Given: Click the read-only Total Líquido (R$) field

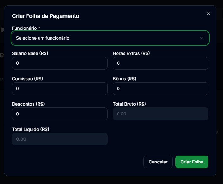Looking at the screenshot, I should (x=60, y=139).
